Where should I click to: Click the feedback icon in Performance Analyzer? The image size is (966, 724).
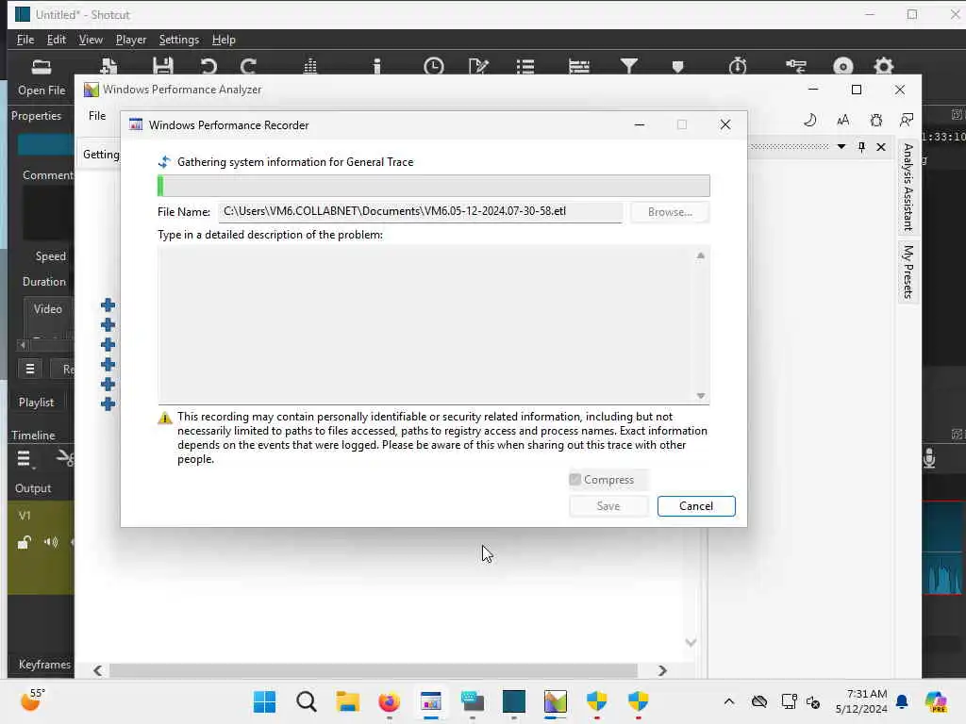click(x=907, y=120)
